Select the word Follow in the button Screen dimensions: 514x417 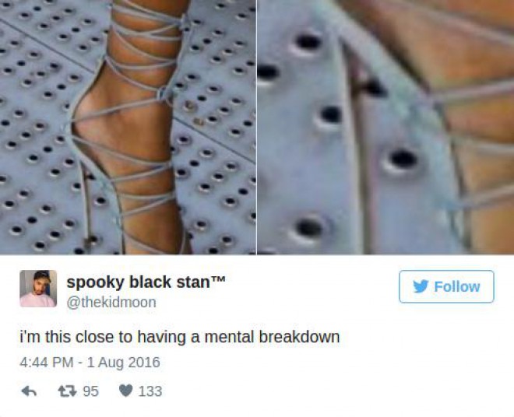(457, 287)
